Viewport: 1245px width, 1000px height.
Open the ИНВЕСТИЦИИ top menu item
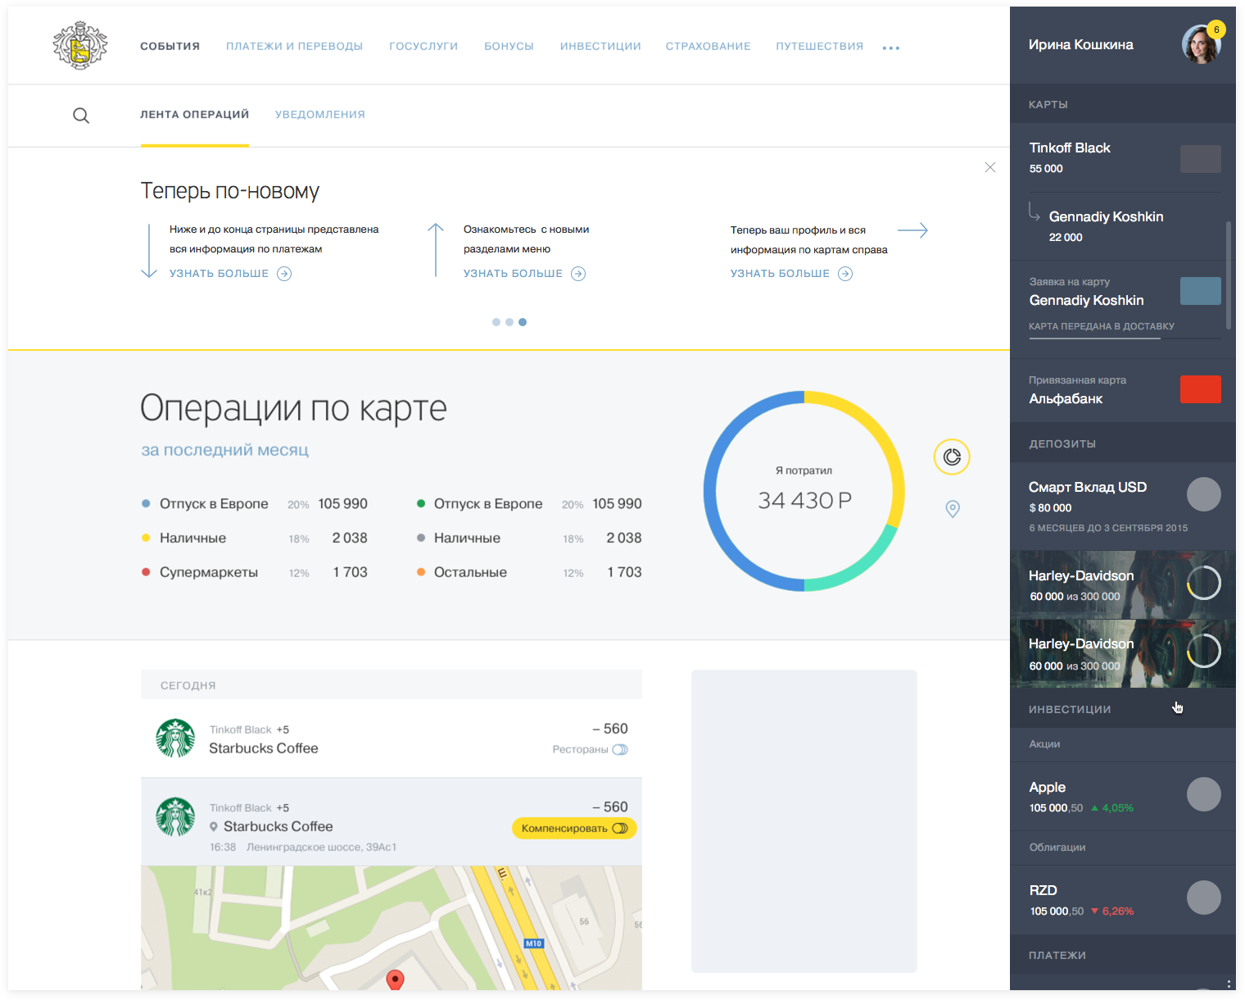tap(600, 47)
